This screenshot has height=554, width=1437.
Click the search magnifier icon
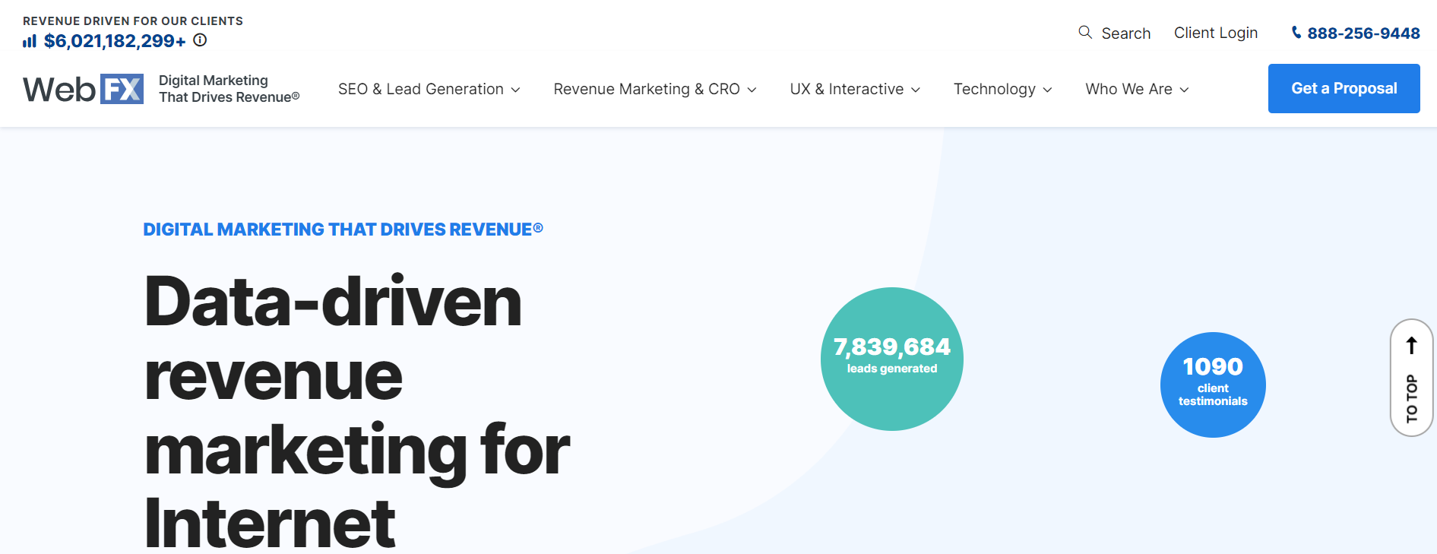[x=1085, y=32]
